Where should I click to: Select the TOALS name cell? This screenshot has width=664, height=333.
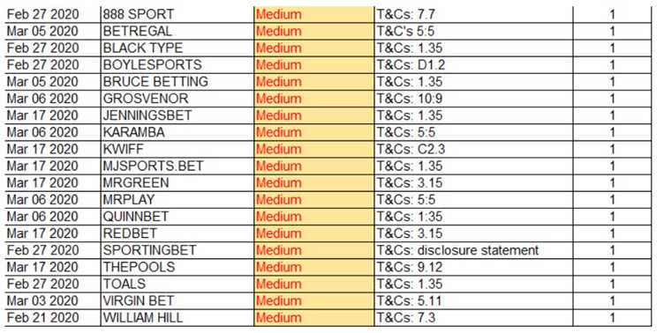point(177,285)
